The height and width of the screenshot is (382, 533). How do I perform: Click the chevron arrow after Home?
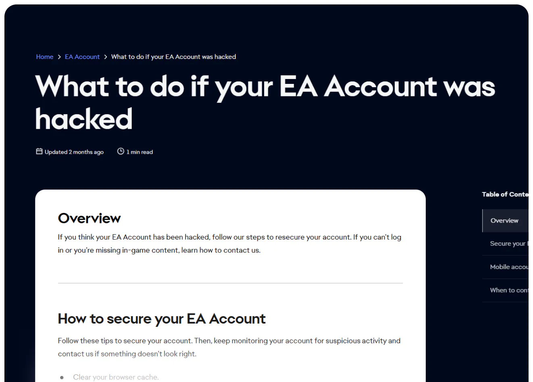click(x=59, y=57)
